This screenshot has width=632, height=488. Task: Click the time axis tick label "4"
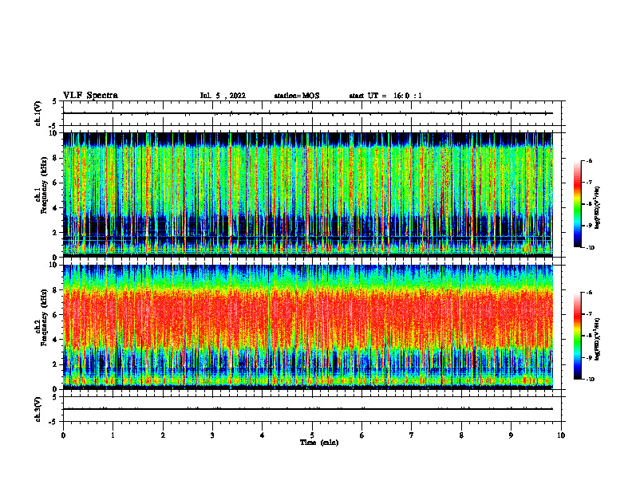(x=263, y=435)
